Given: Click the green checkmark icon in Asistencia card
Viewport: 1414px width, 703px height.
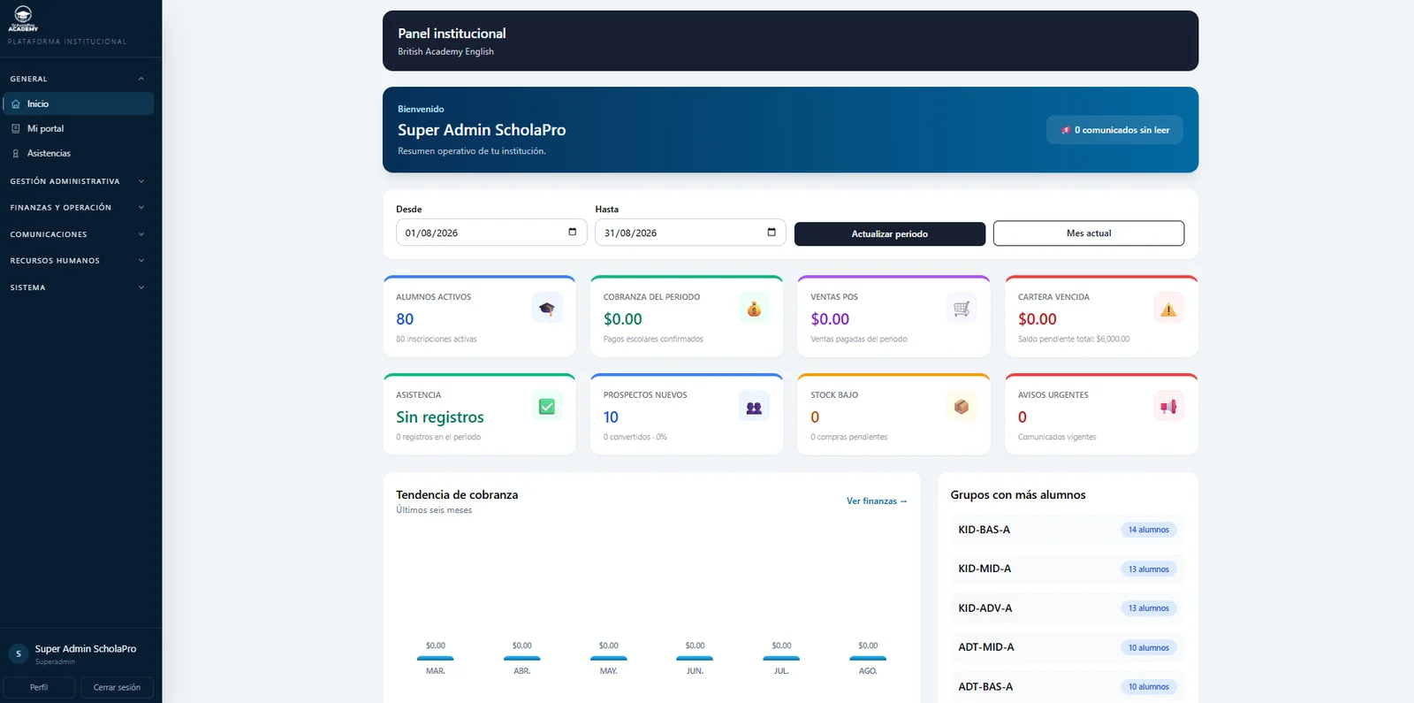Looking at the screenshot, I should 547,407.
